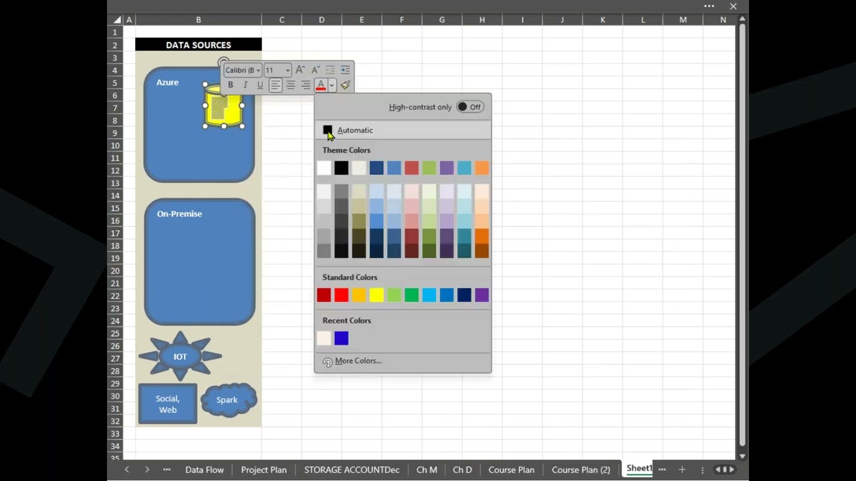Select the Azure rounded rectangle shape
The width and height of the screenshot is (856, 481).
click(199, 124)
